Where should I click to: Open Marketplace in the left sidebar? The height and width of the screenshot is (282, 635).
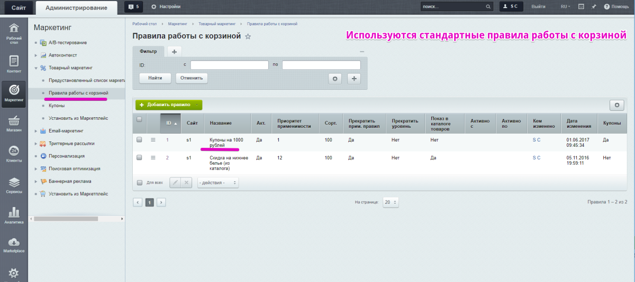[14, 245]
